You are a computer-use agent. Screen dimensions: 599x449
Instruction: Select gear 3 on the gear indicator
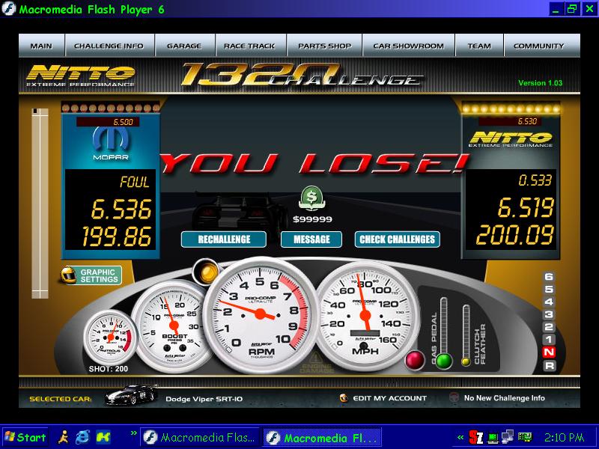click(549, 314)
